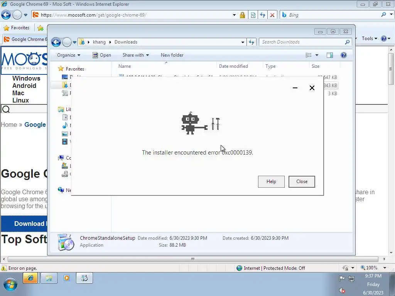Image resolution: width=395 pixels, height=296 pixels.
Task: Switch to Internet Explorer taskbar button
Action: pos(30,278)
